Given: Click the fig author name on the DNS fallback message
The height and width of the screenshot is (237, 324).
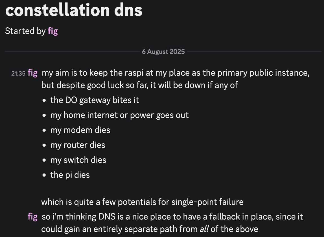Looking at the screenshot, I should 33,217.
